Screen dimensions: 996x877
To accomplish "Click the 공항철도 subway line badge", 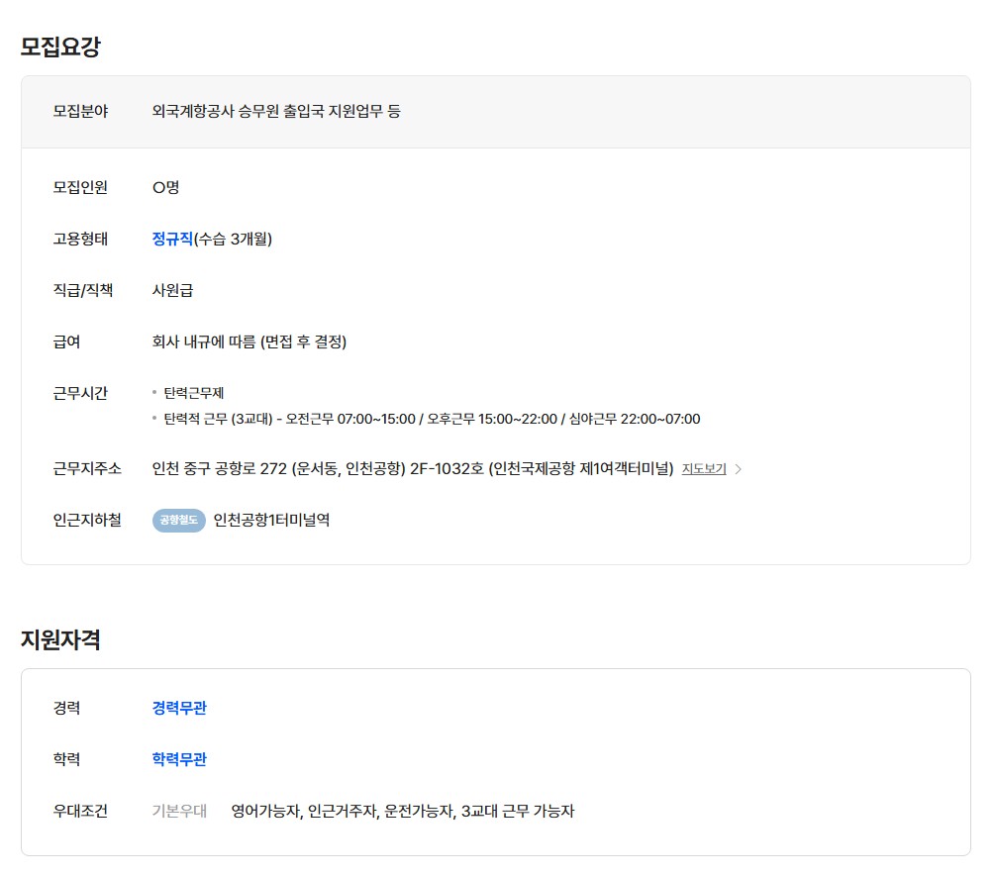I will [178, 521].
